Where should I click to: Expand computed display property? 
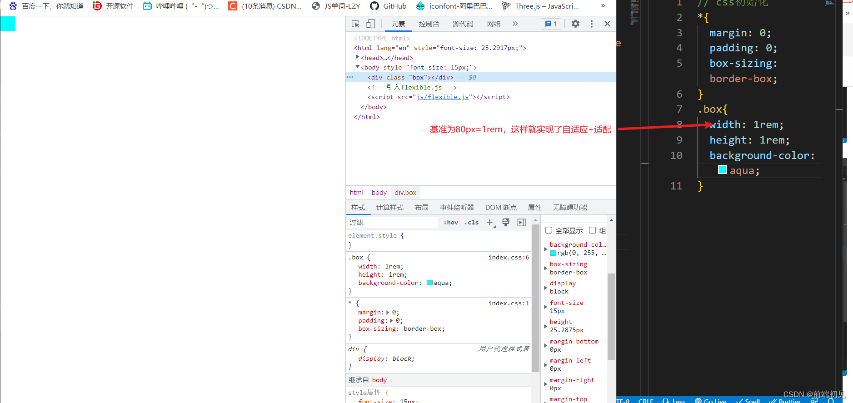tap(545, 287)
